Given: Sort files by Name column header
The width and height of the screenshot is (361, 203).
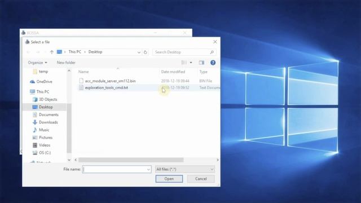Looking at the screenshot, I should click(83, 72).
